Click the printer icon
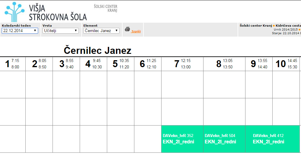Image resolution: width=301 pixels, height=157 pixels. pos(127,29)
